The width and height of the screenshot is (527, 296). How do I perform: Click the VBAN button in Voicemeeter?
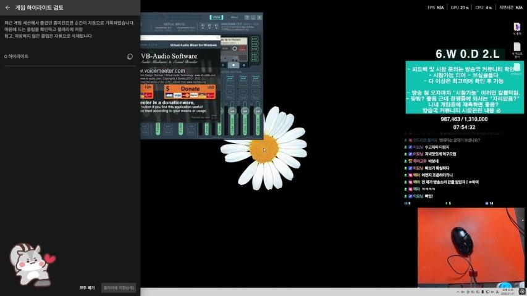coord(216,17)
